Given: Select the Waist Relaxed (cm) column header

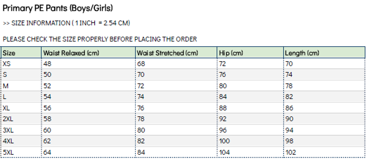Looking at the screenshot, I should [x=71, y=53].
